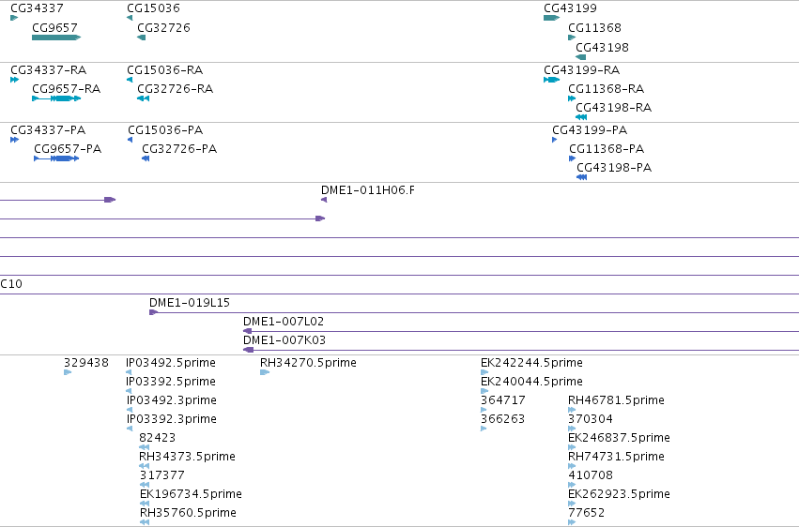Select IP03492.5prime EST
The image size is (799, 527).
(171, 363)
